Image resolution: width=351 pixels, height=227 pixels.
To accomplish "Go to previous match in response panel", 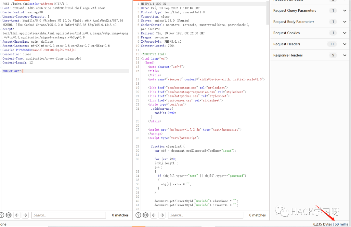I will (154, 215).
